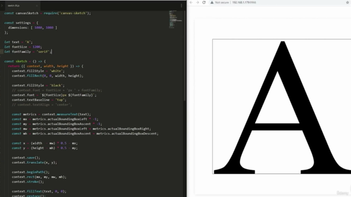Click the line "context.fillStyle = 'white';"
Image resolution: width=351 pixels, height=197 pixels.
(x=38, y=71)
